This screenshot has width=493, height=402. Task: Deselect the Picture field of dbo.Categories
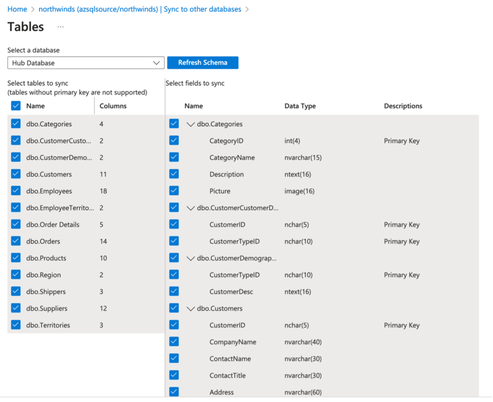click(173, 190)
